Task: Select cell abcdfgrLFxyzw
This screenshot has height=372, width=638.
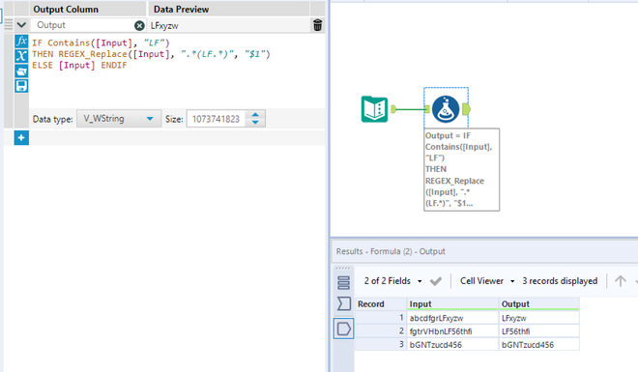Action: click(x=452, y=318)
